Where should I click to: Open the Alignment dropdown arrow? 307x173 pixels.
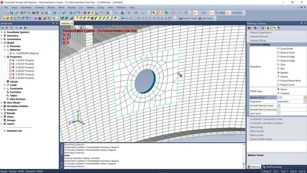(305, 101)
